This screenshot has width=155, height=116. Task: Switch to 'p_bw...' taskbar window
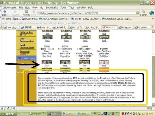coord(69,114)
